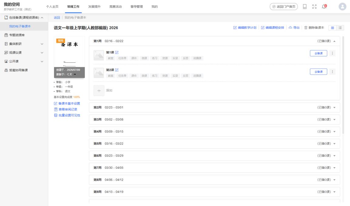Click the 第1课 image placeholder thumbnail
This screenshot has width=350, height=206.
tap(99, 55)
